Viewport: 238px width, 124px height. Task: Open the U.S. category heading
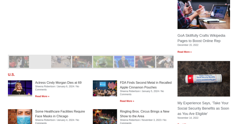point(11,75)
